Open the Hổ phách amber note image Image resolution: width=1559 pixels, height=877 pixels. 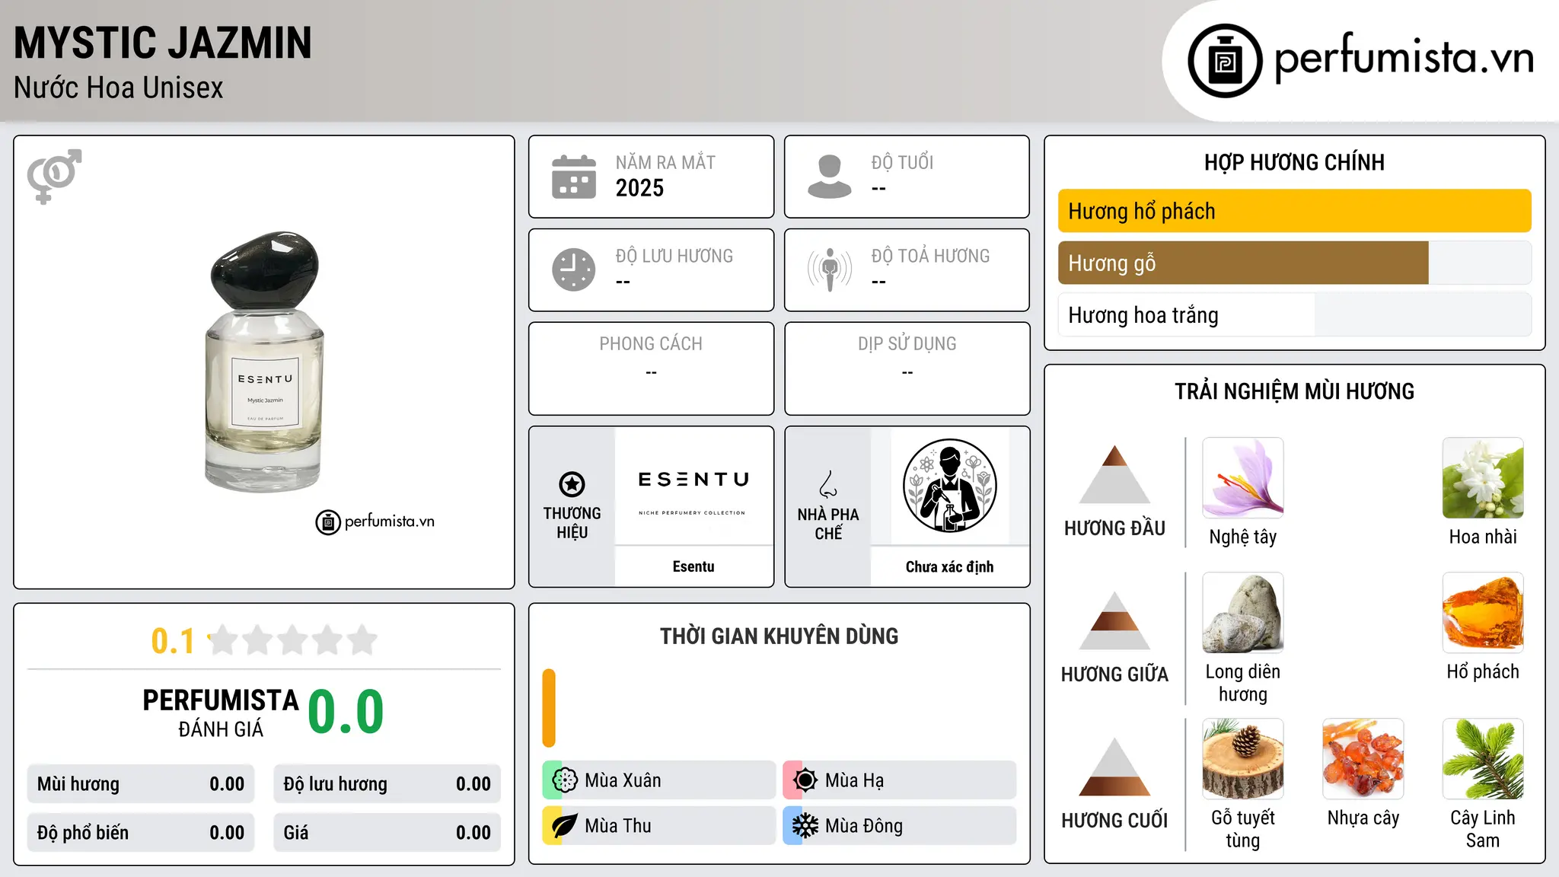pos(1483,613)
